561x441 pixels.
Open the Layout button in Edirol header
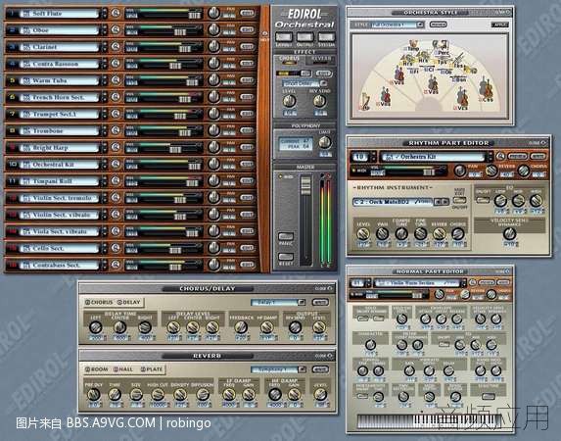coord(284,37)
